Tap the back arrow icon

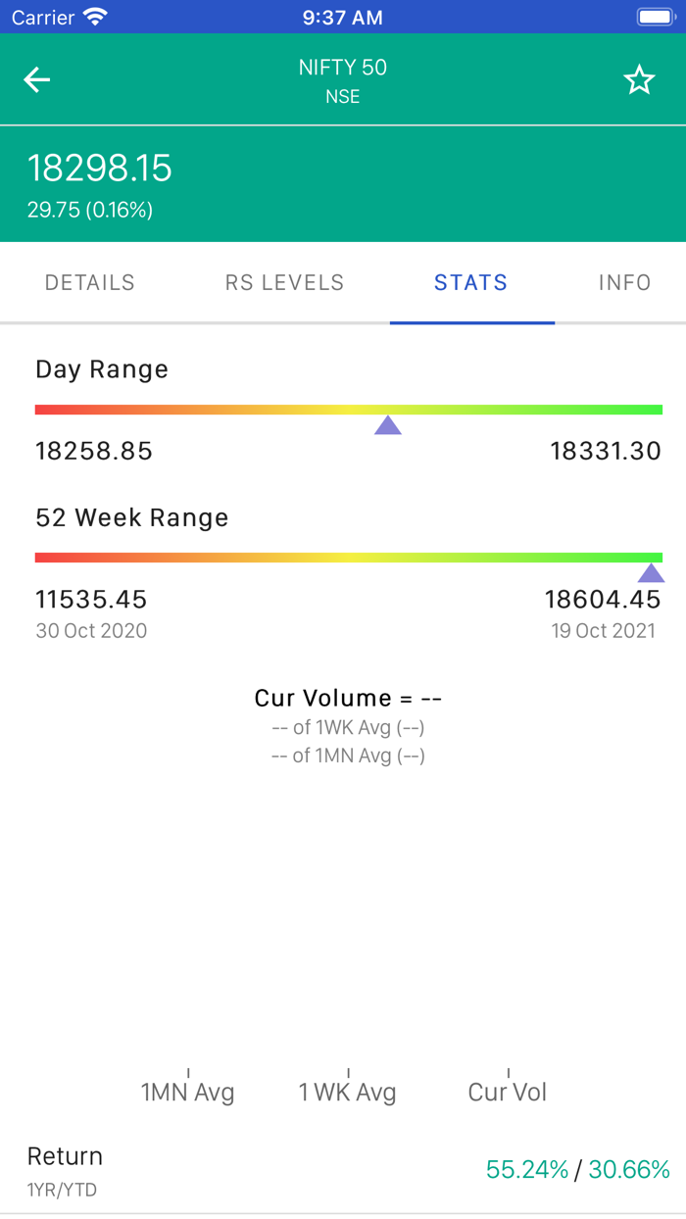coord(37,80)
